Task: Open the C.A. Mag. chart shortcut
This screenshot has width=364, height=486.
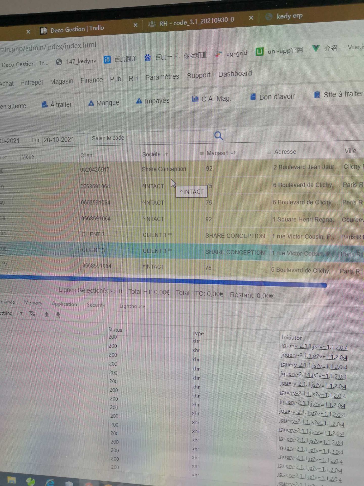Action: (195, 99)
